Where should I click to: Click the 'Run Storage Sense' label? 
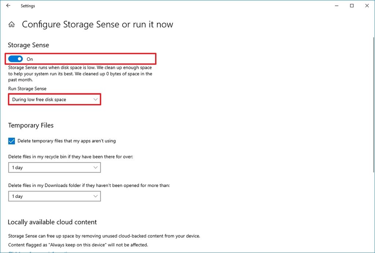[x=27, y=88]
